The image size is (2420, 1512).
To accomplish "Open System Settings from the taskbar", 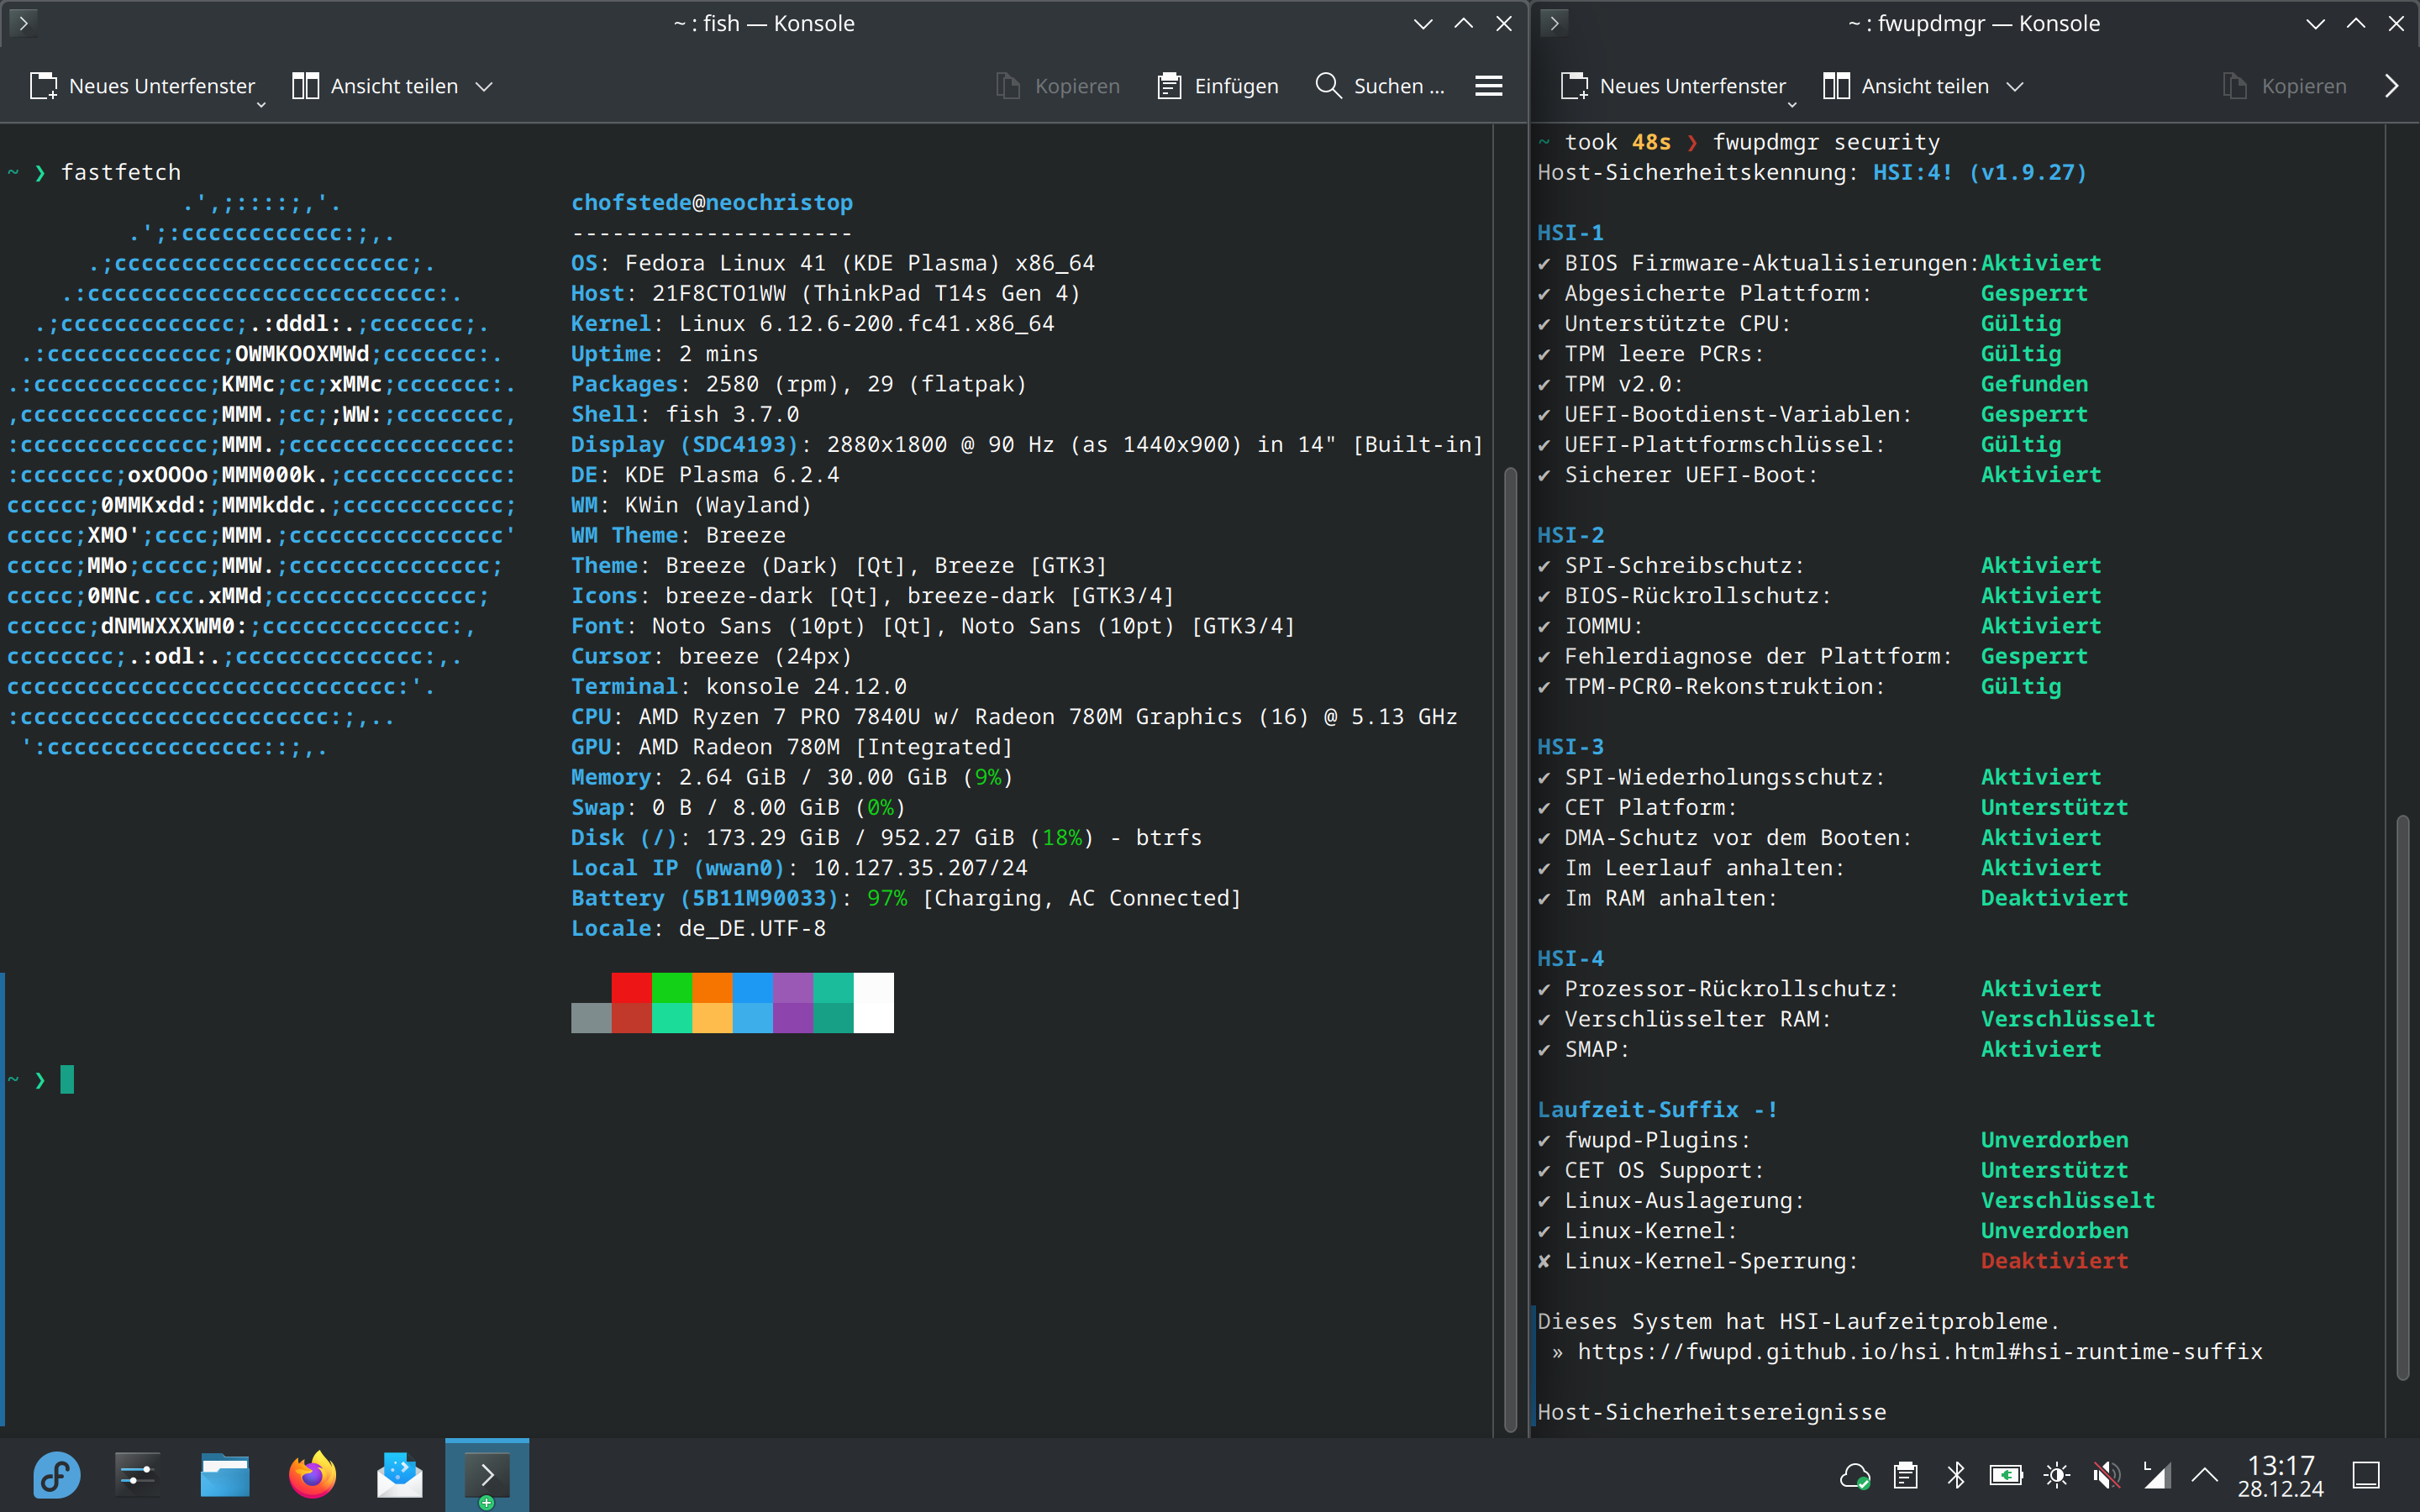I will pos(137,1475).
